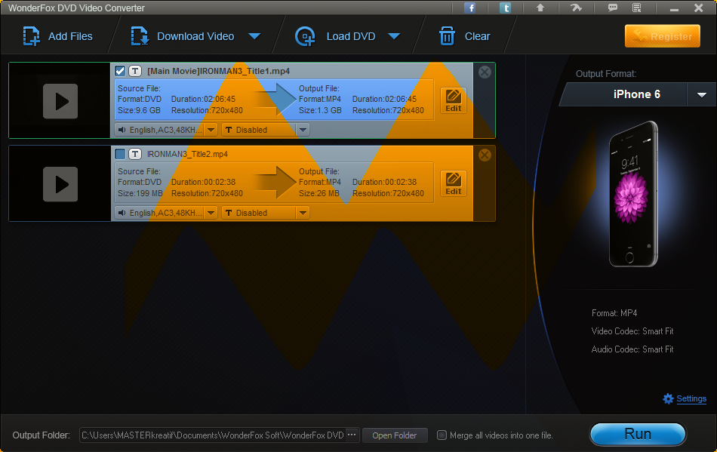Image resolution: width=717 pixels, height=452 pixels.
Task: Open the title bar menu list icon
Action: [x=636, y=8]
